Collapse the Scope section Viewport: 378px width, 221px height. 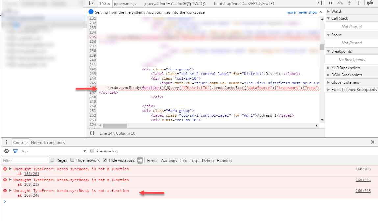point(328,35)
